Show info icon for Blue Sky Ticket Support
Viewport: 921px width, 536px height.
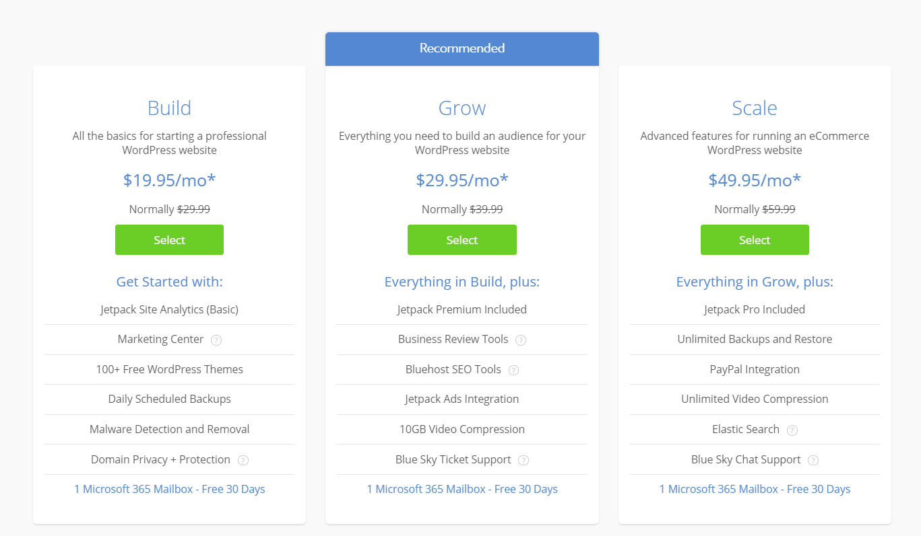pyautogui.click(x=523, y=461)
